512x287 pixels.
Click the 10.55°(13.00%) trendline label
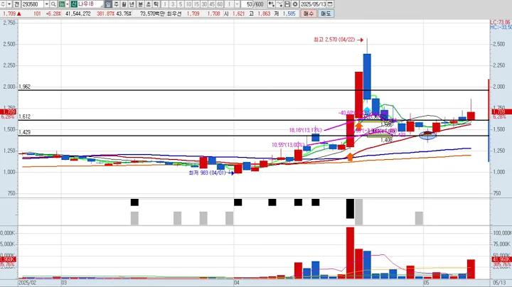click(288, 145)
